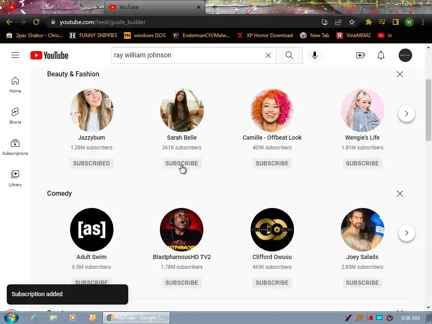Subscribe to Wengie's Life
This screenshot has width=432, height=324.
click(362, 163)
